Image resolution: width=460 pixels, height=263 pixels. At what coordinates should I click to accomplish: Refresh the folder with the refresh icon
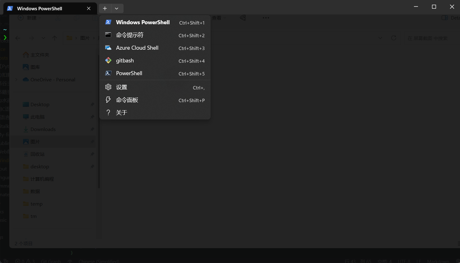click(393, 38)
